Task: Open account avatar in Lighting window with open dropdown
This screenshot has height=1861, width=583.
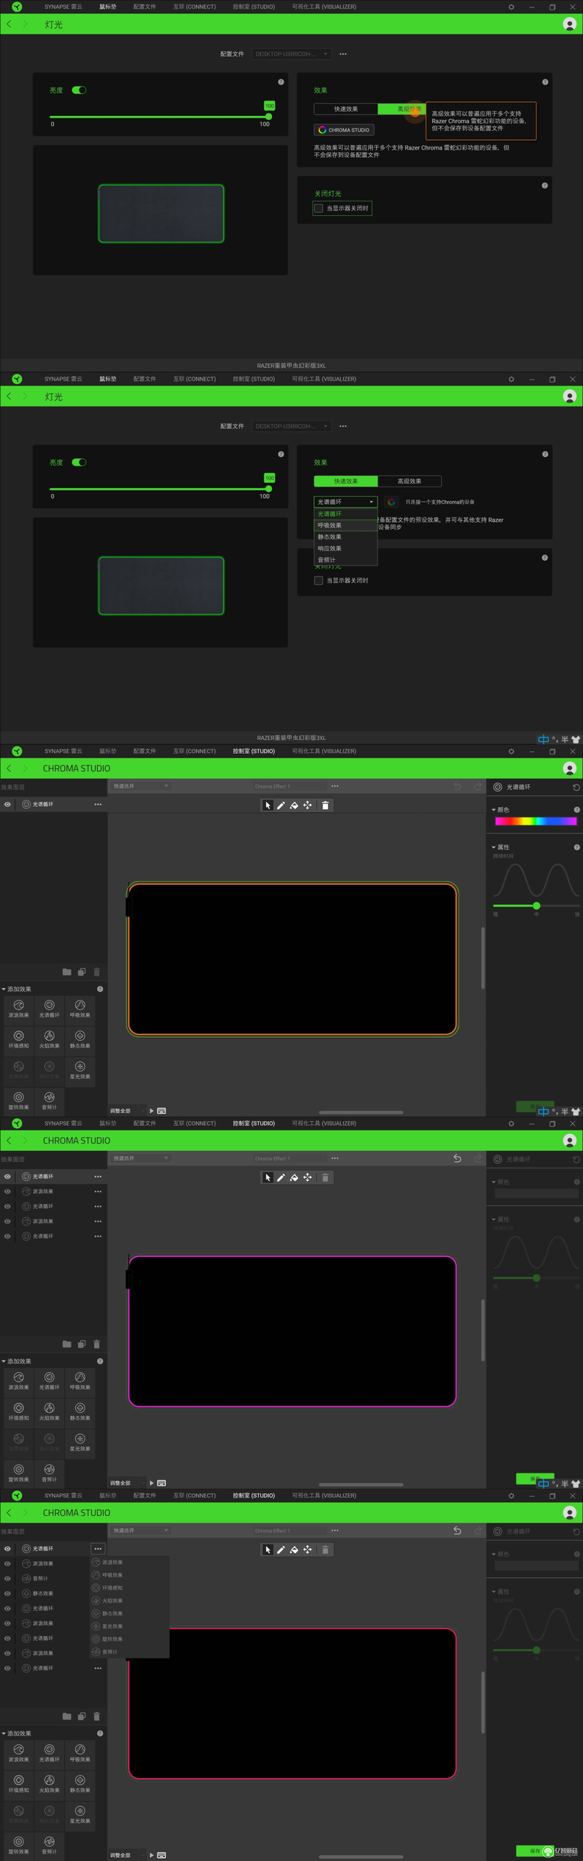Action: pyautogui.click(x=570, y=396)
